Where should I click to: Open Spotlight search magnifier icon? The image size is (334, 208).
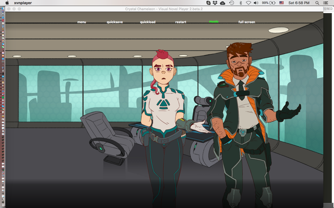pyautogui.click(x=317, y=3)
